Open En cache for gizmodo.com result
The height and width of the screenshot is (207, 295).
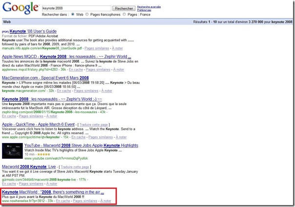coord(9,184)
